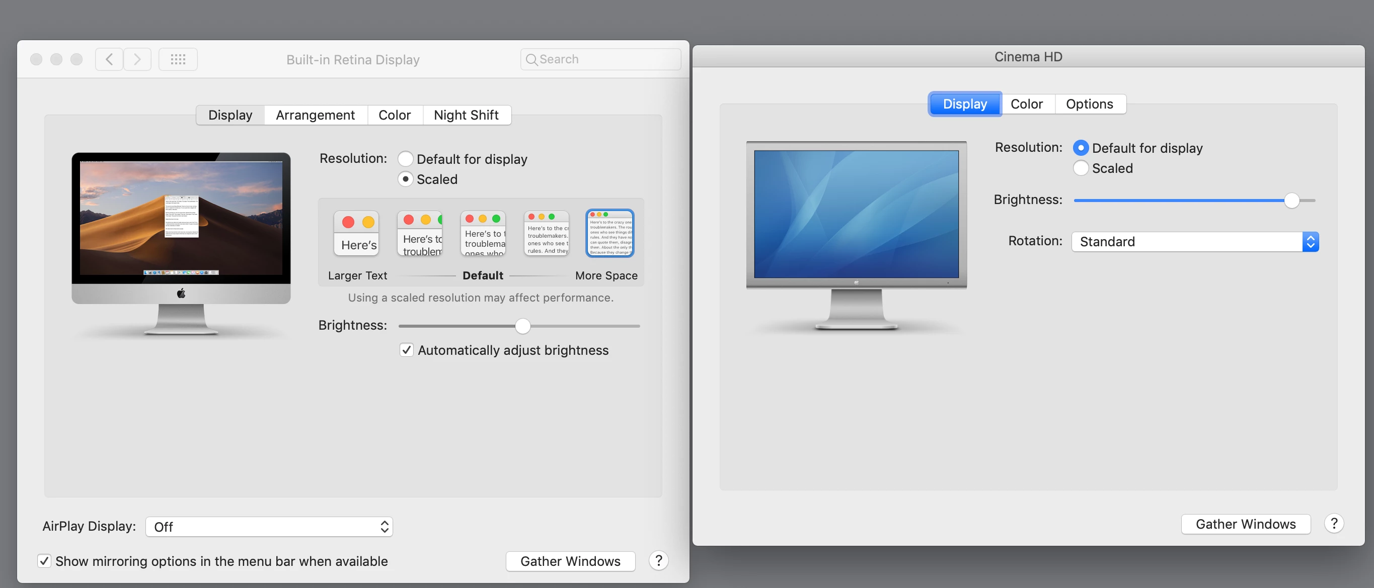Screen dimensions: 1374x588
Task: Select the More Space scaling thumbnail
Action: point(609,233)
